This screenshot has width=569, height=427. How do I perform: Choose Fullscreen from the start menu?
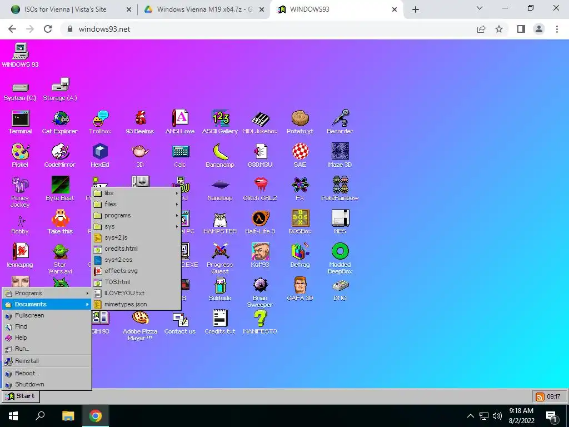[x=47, y=316]
